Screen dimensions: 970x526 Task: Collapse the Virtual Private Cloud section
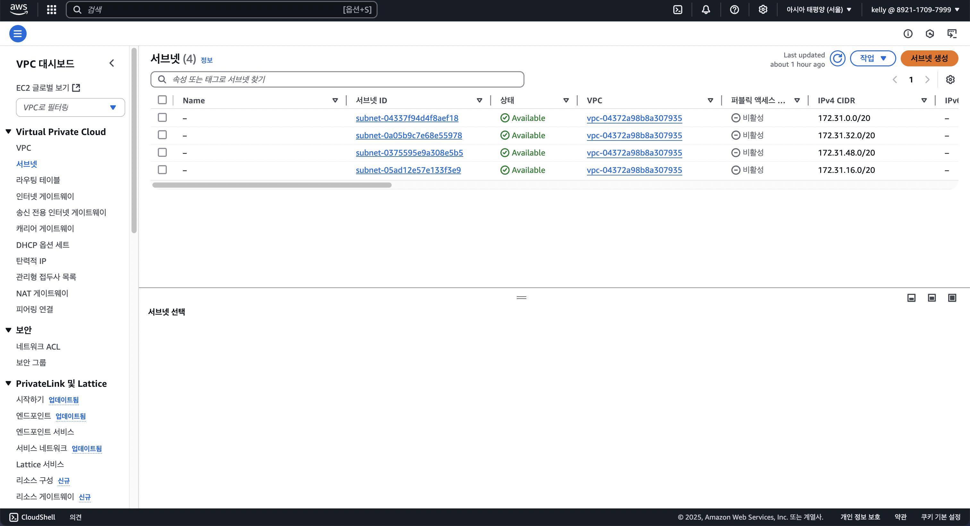tap(9, 132)
